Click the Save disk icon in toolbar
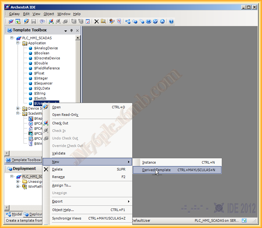The image size is (262, 228). tap(33, 21)
